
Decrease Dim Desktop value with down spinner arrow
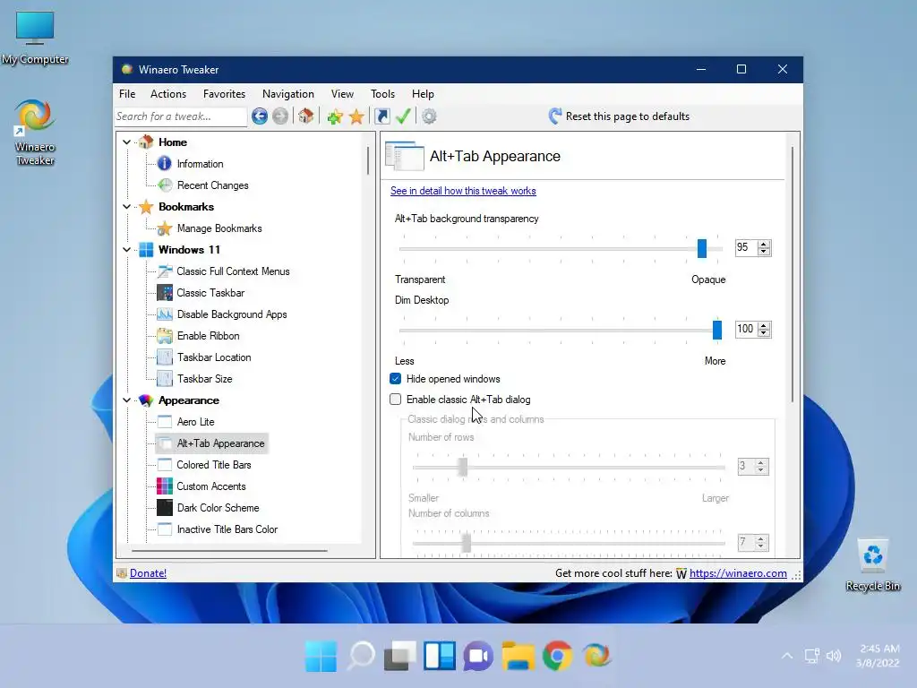[x=764, y=333]
